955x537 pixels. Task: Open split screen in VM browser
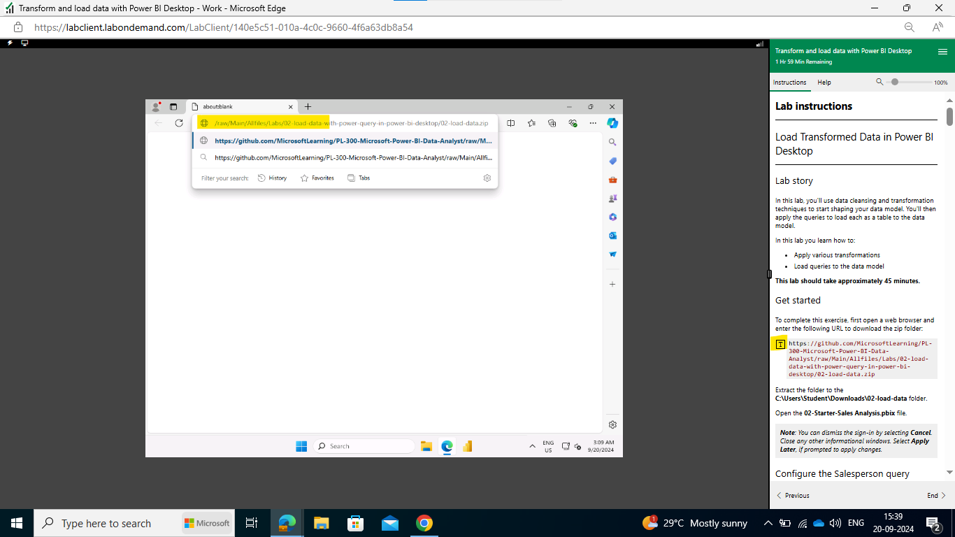[x=511, y=123]
